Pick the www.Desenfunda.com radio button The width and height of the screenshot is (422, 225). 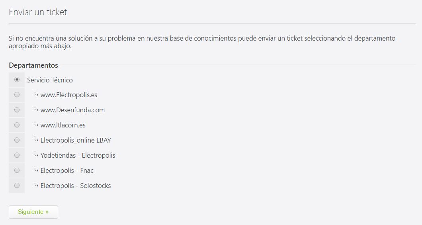click(x=17, y=110)
